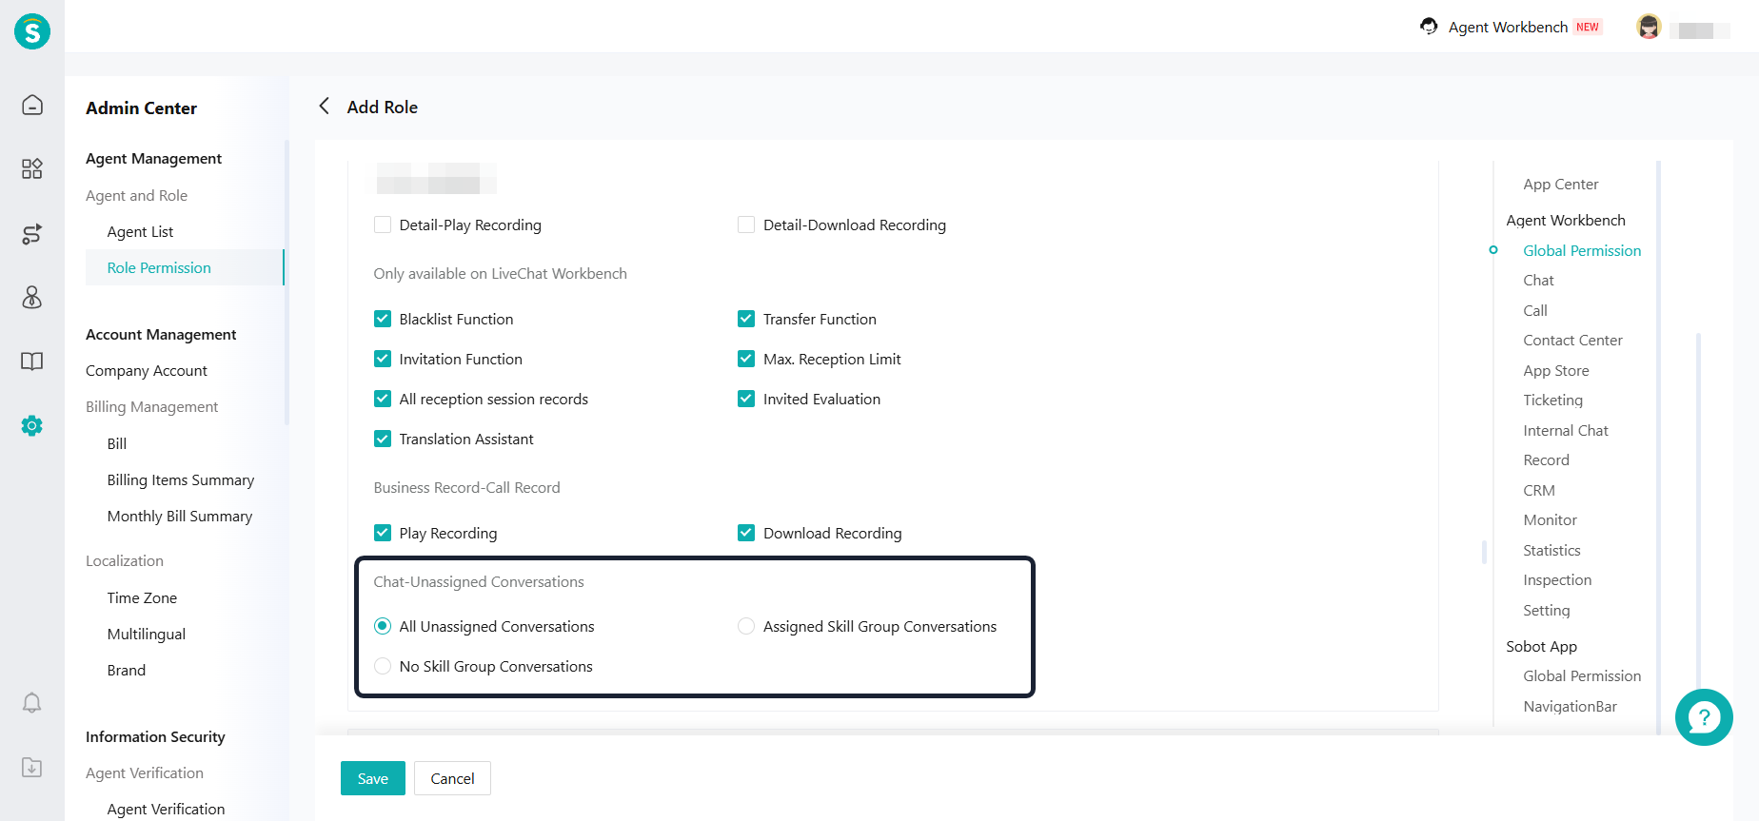Open the download inbox icon in sidebar
The height and width of the screenshot is (821, 1759).
(32, 768)
